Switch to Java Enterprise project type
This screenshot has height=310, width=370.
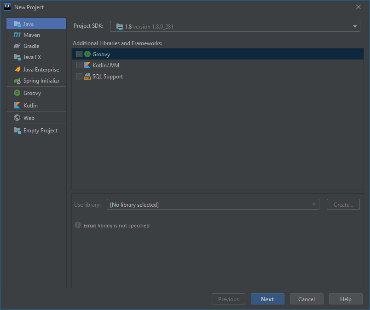tap(17, 69)
